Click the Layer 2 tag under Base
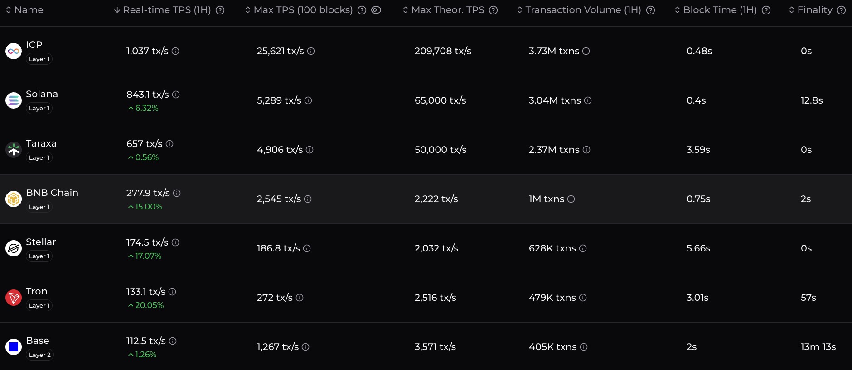The width and height of the screenshot is (852, 370). (x=40, y=355)
